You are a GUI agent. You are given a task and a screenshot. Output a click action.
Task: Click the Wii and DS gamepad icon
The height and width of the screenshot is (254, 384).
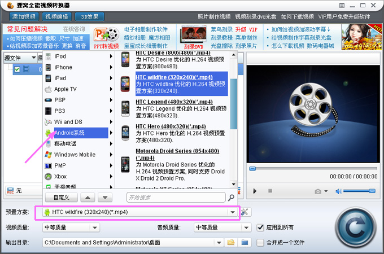click(x=48, y=122)
